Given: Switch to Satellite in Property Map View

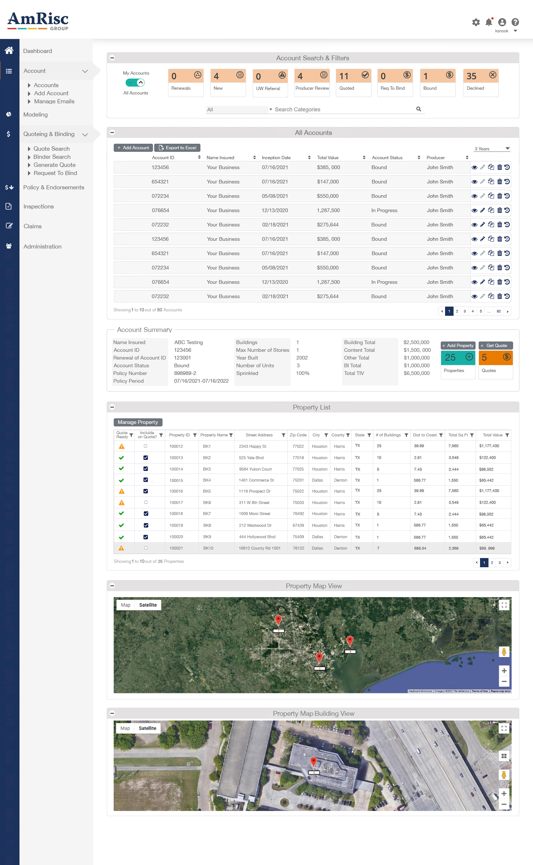Looking at the screenshot, I should click(x=148, y=605).
